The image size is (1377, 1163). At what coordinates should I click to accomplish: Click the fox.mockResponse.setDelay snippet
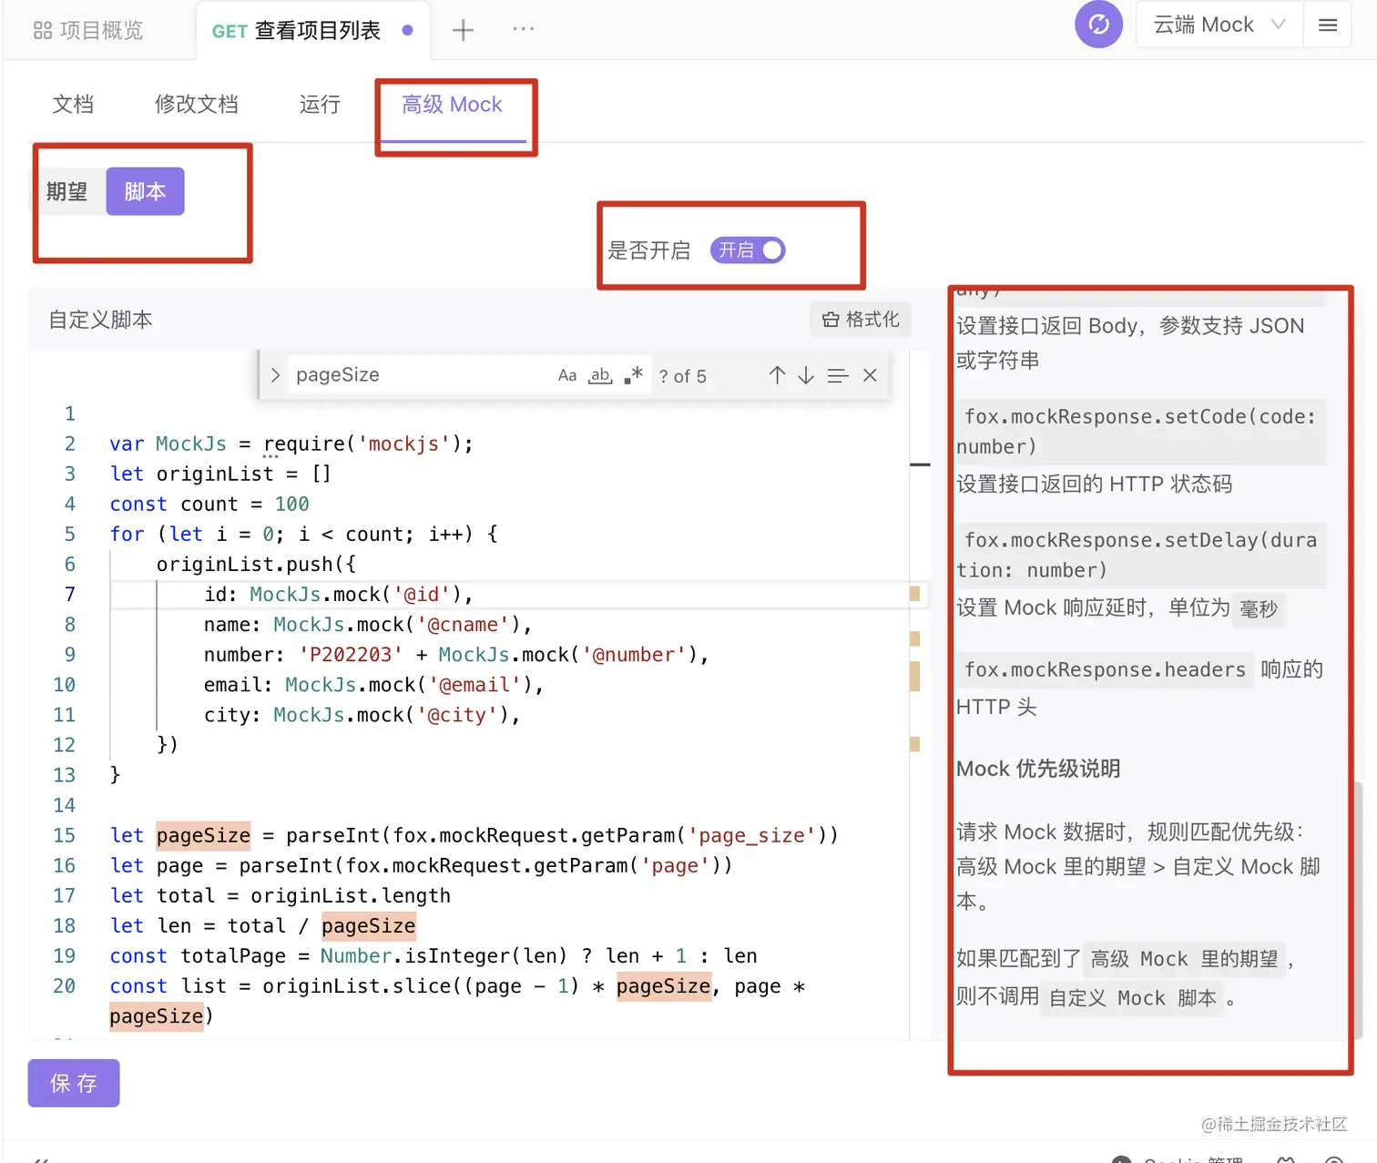pyautogui.click(x=1139, y=555)
